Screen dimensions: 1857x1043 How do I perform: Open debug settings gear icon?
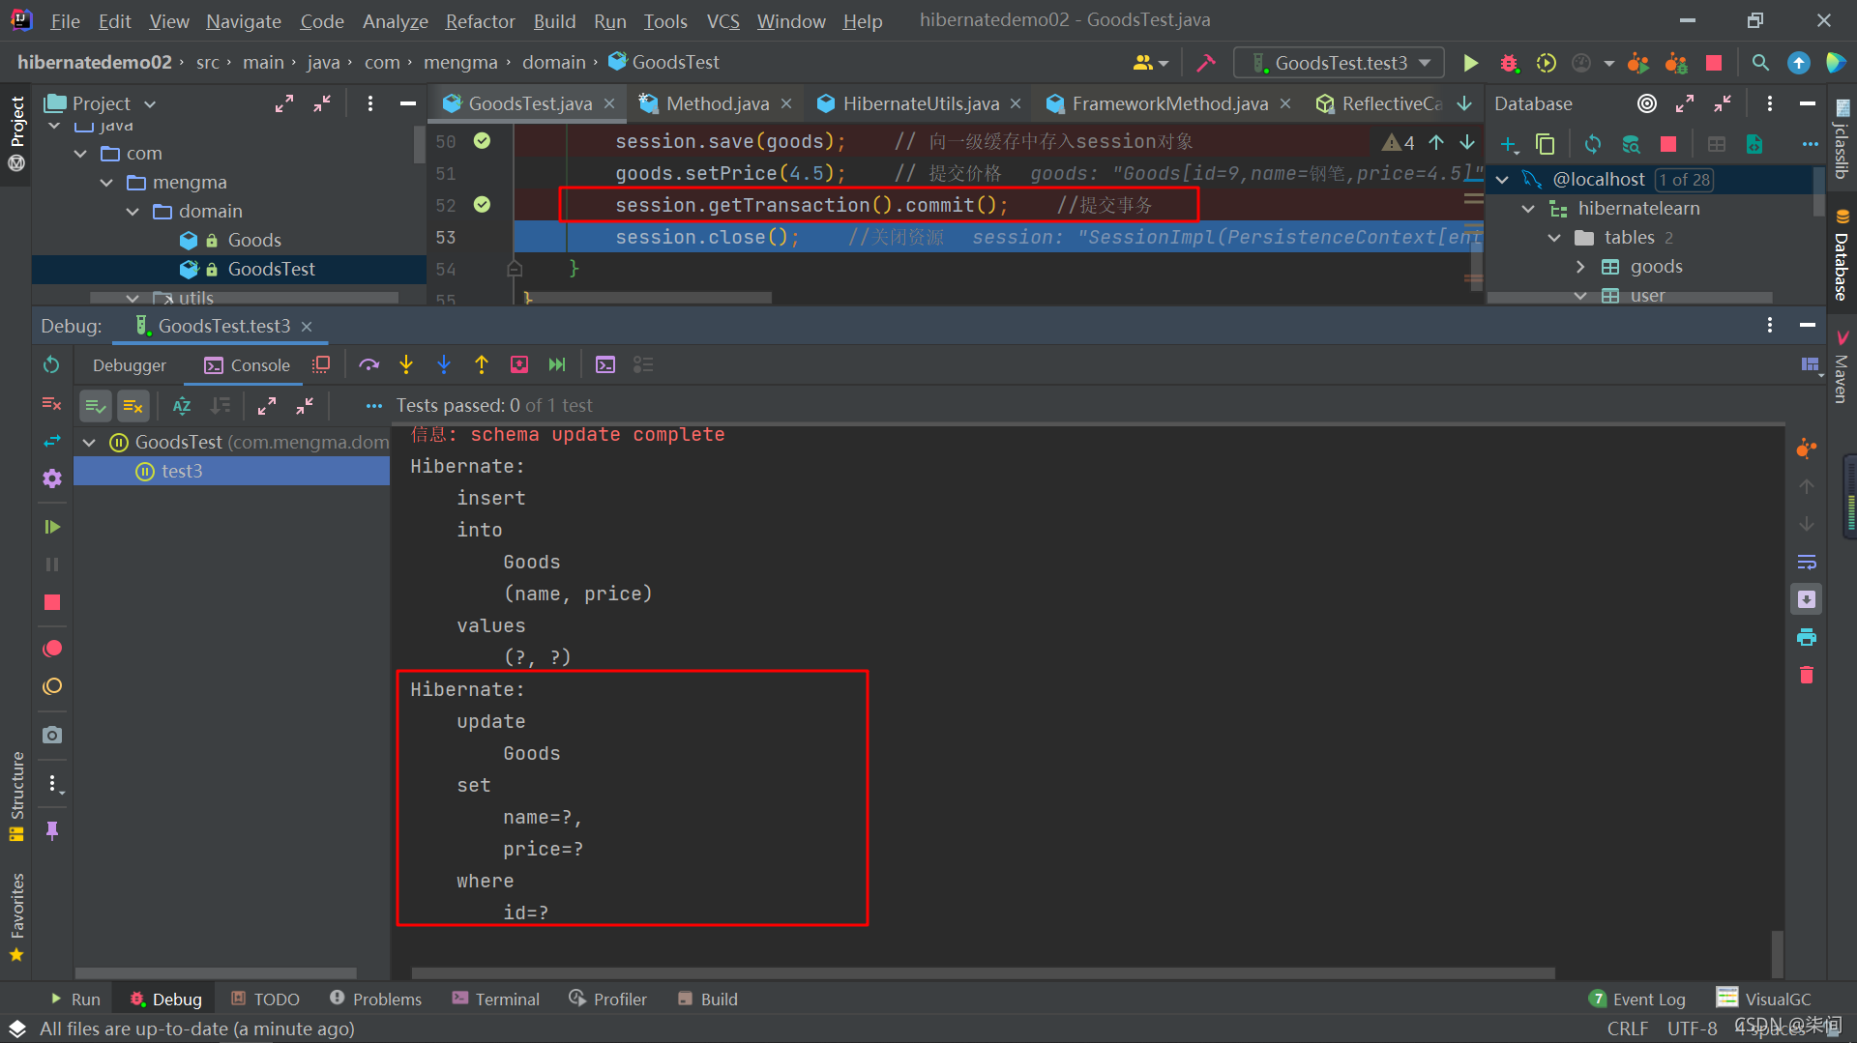click(x=52, y=478)
